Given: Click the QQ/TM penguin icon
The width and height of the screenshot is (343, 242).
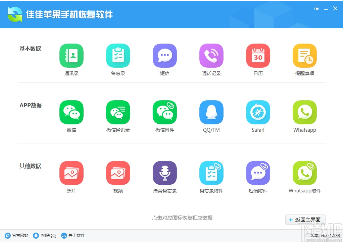Looking at the screenshot, I should (211, 112).
